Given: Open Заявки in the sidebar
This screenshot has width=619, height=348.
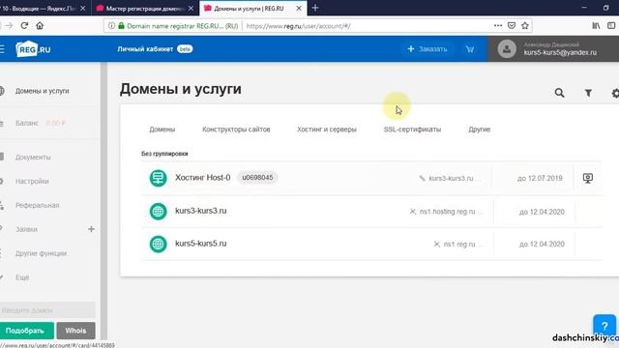Looking at the screenshot, I should pyautogui.click(x=26, y=229).
